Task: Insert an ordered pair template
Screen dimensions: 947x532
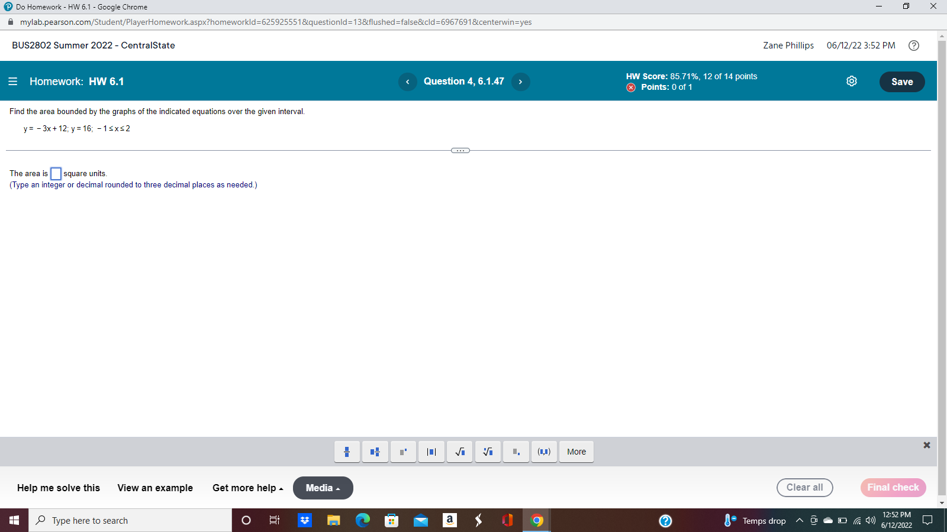Action: click(544, 452)
